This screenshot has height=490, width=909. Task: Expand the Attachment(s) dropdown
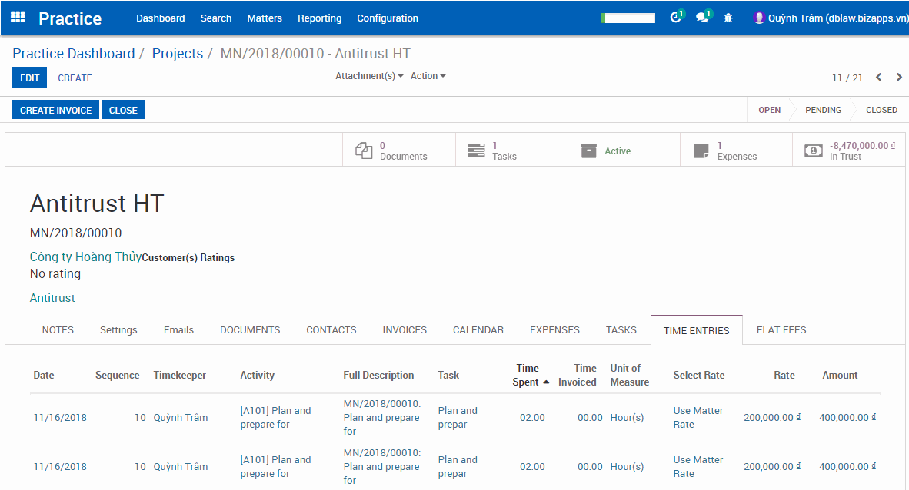coord(369,76)
